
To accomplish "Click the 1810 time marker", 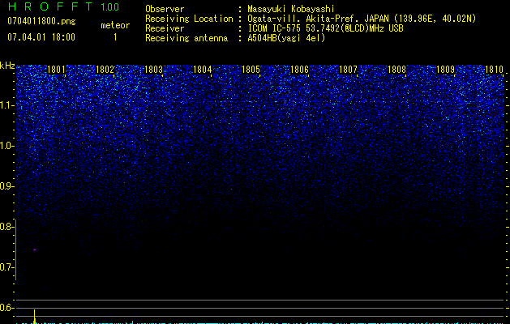I will coord(494,70).
